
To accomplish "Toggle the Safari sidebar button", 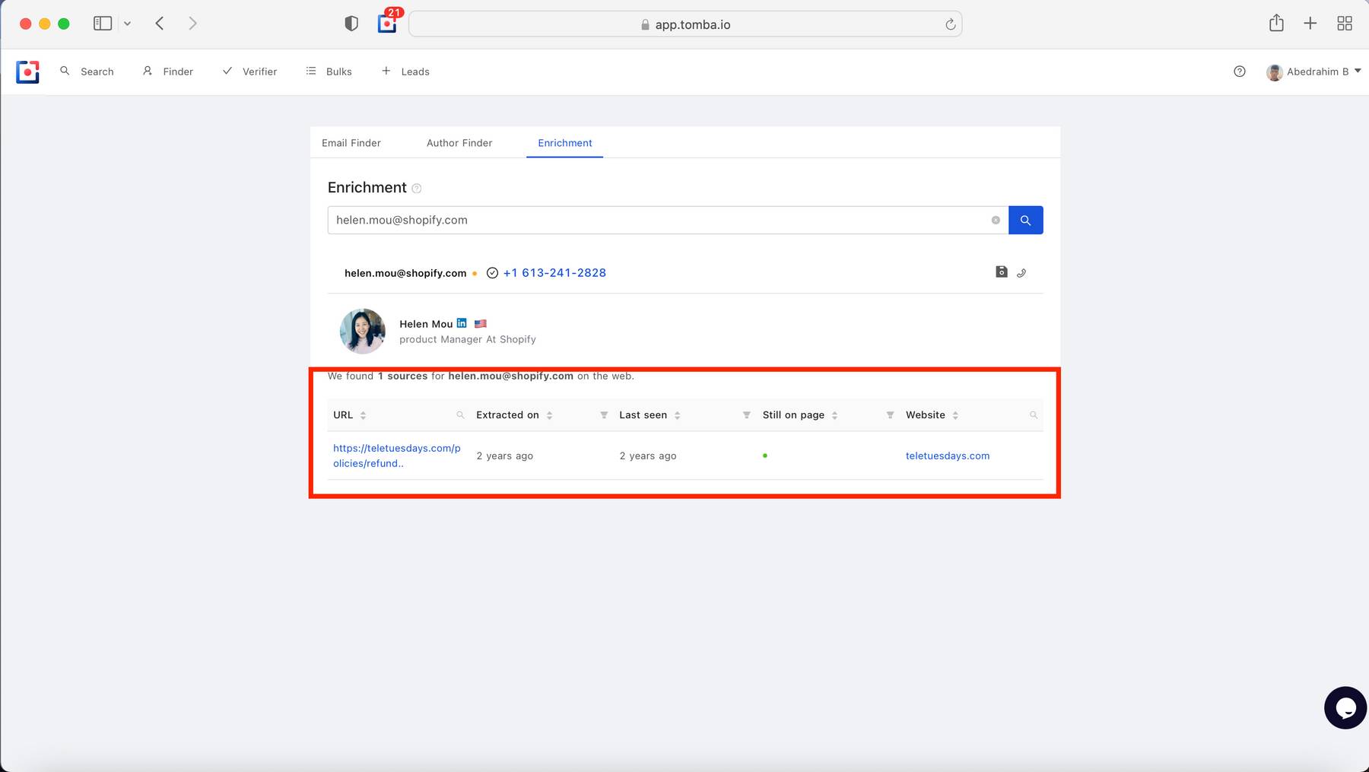I will point(103,24).
